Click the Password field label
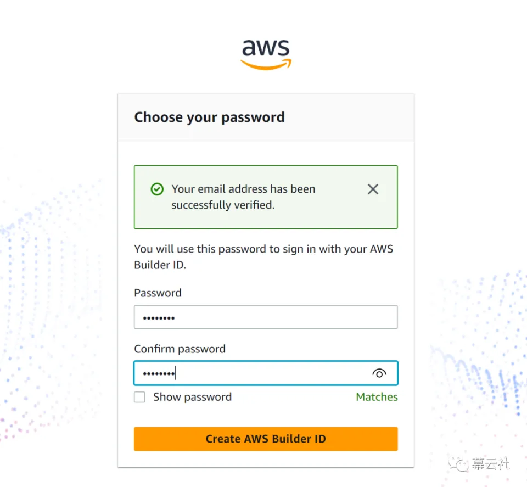The height and width of the screenshot is (487, 527). tap(158, 293)
